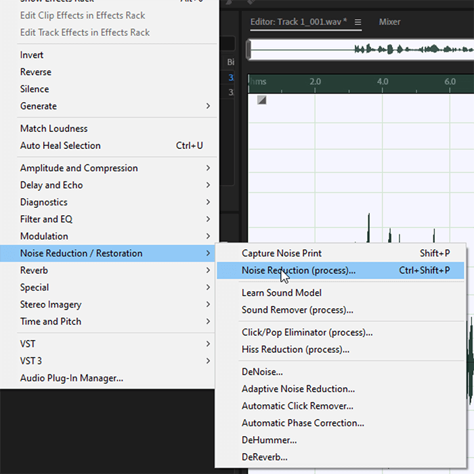Expand the Generate submenu
The height and width of the screenshot is (474, 474).
click(39, 106)
